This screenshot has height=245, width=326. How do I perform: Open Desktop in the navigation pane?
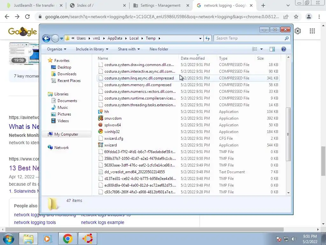[x=64, y=67]
